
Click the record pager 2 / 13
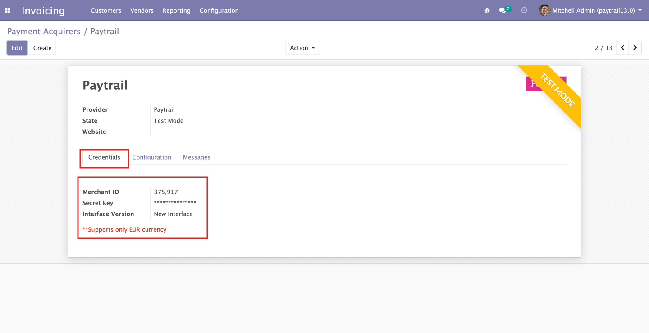coord(603,48)
